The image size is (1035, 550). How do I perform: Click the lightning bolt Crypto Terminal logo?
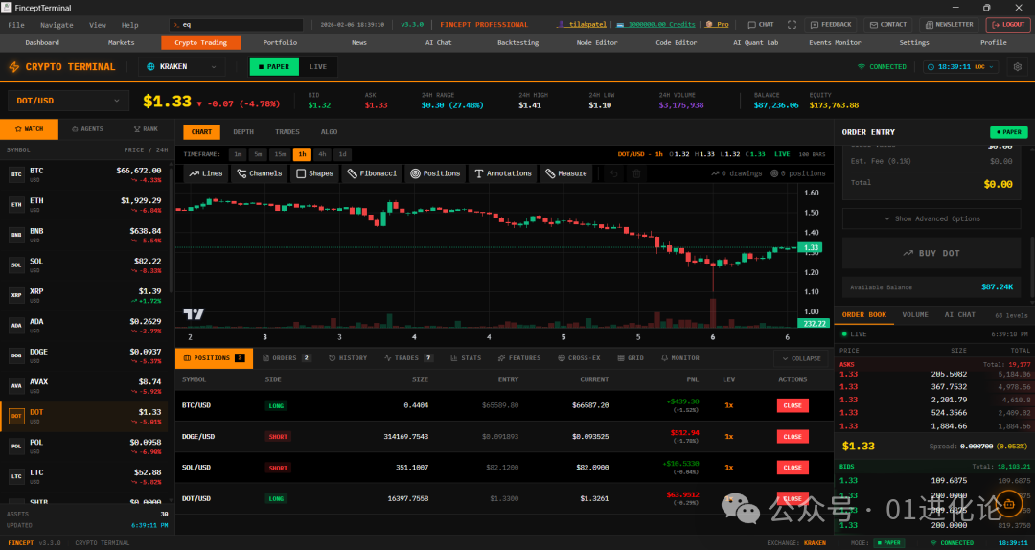13,67
